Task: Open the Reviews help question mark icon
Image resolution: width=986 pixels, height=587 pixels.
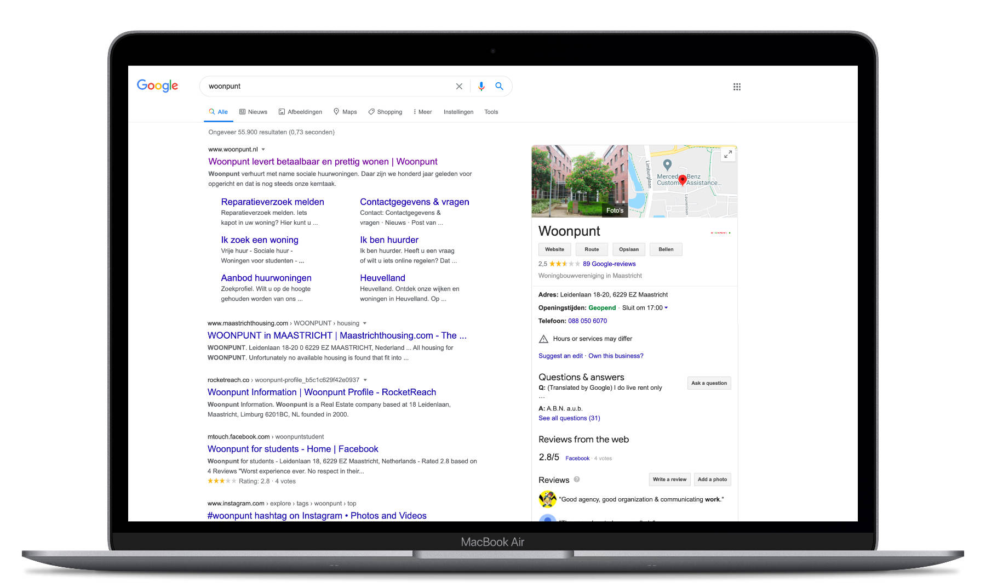Action: [x=577, y=480]
